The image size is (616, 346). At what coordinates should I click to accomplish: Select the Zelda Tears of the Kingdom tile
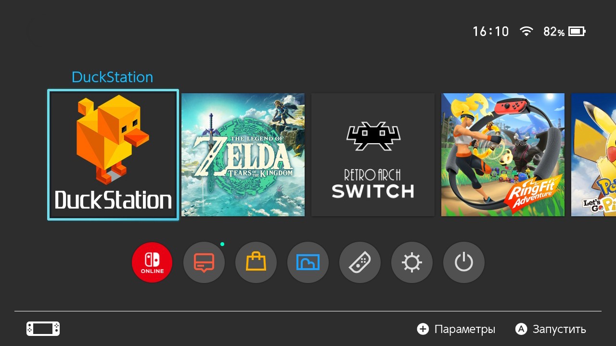(x=243, y=155)
